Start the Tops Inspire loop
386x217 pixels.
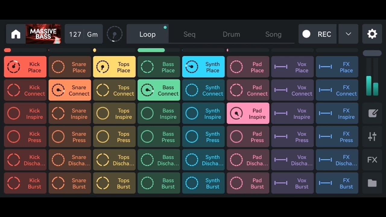[114, 113]
